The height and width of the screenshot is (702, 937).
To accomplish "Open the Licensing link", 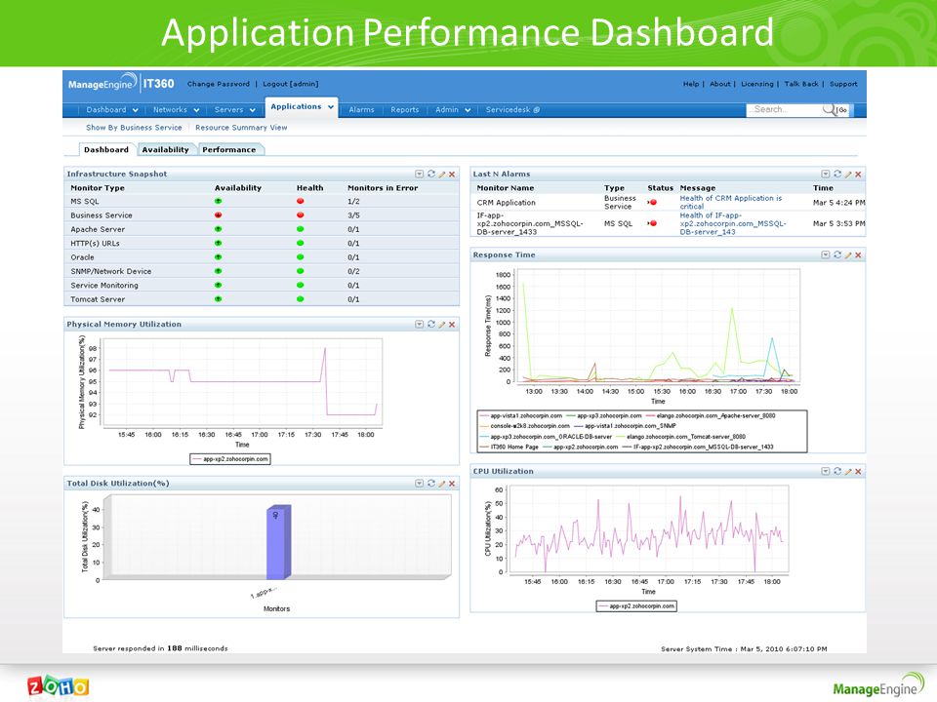I will point(756,84).
